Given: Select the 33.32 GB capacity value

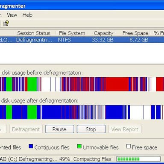Looking at the screenshot, I should point(102,40).
